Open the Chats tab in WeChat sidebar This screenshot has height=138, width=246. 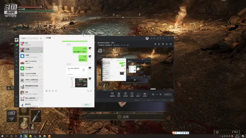(x=17, y=45)
